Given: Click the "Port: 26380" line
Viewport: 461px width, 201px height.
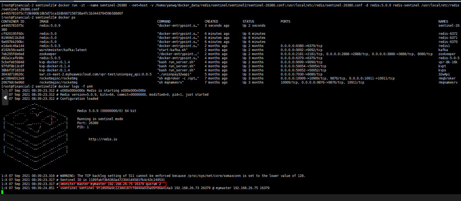Looking at the screenshot, I should tap(88, 123).
